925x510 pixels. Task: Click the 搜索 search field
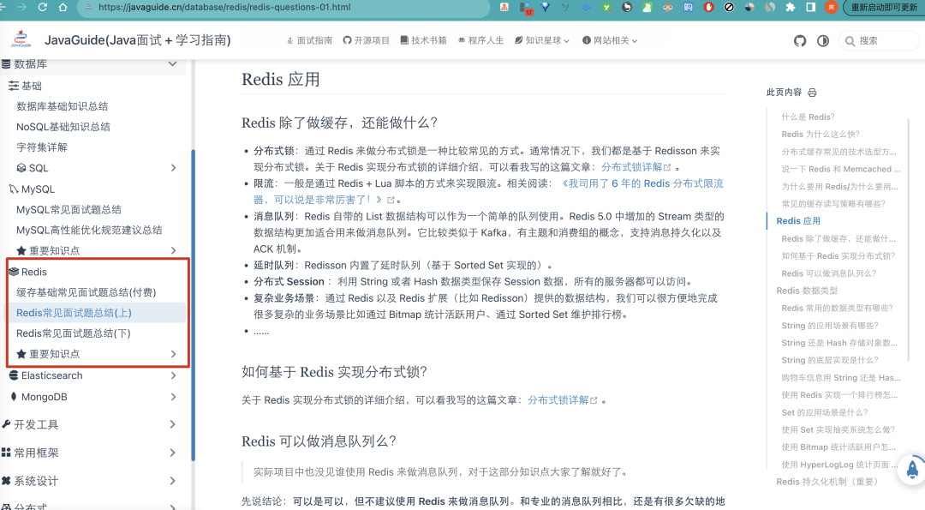(x=879, y=41)
